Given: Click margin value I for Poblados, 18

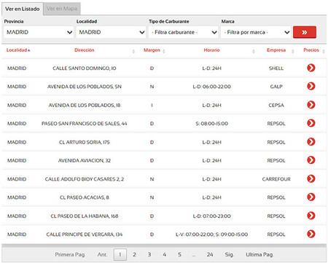Looking at the screenshot, I should pyautogui.click(x=152, y=105).
